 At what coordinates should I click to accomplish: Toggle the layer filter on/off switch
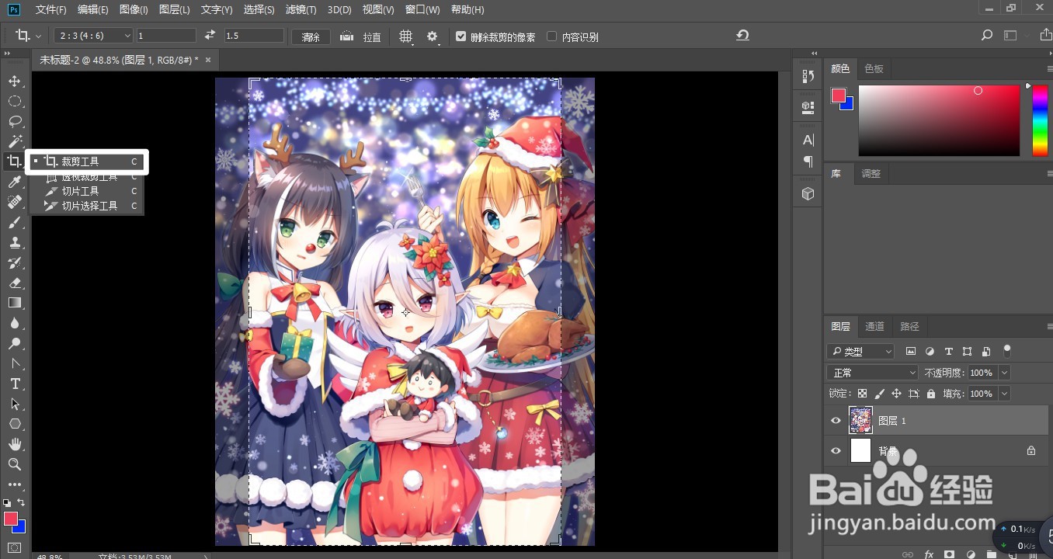pyautogui.click(x=1007, y=351)
